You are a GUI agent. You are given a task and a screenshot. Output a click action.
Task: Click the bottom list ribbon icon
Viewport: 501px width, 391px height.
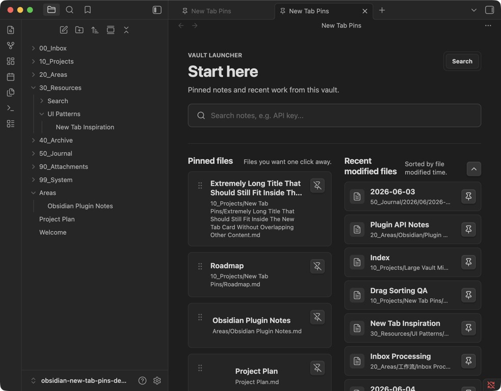click(11, 124)
